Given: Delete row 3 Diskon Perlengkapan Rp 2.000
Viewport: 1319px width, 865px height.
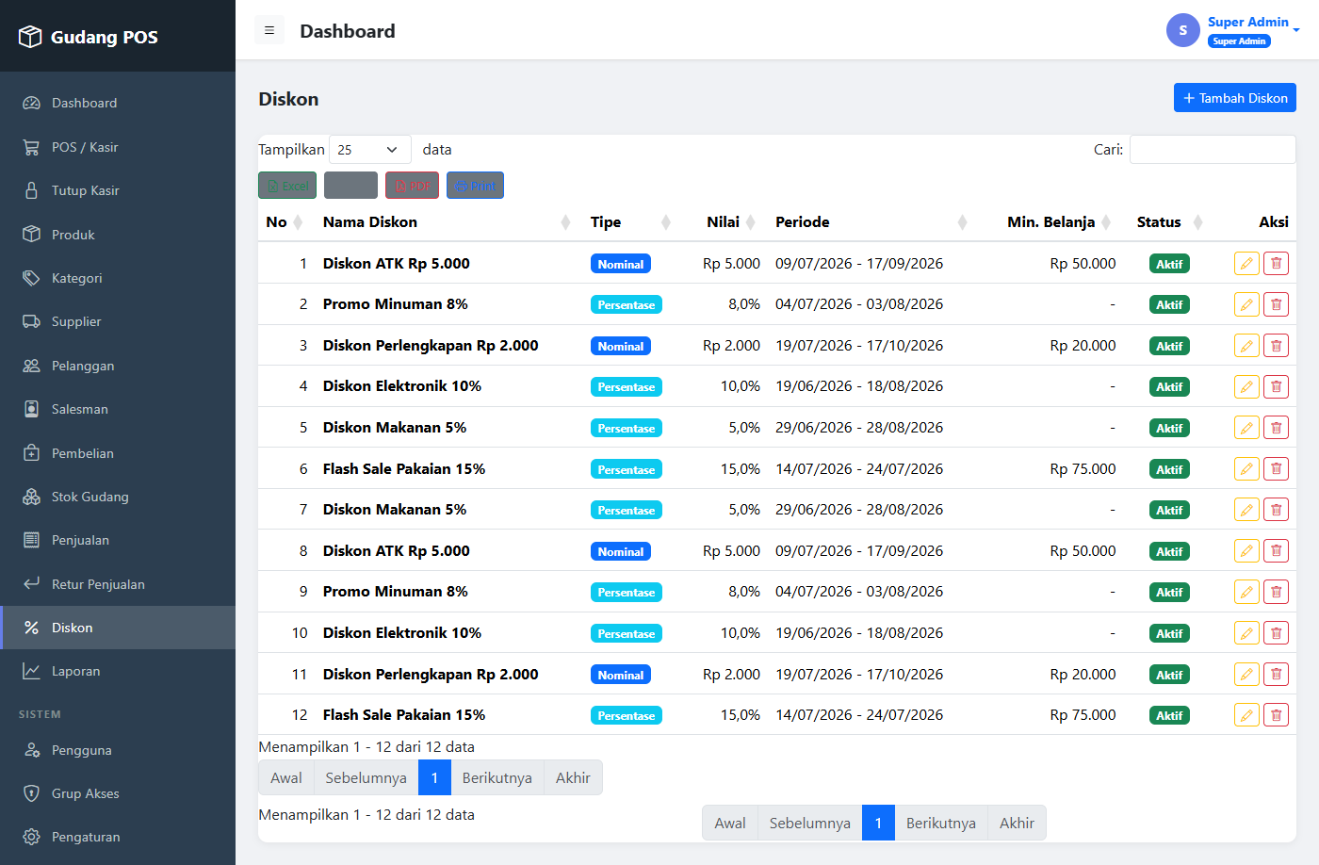Looking at the screenshot, I should pyautogui.click(x=1276, y=346).
